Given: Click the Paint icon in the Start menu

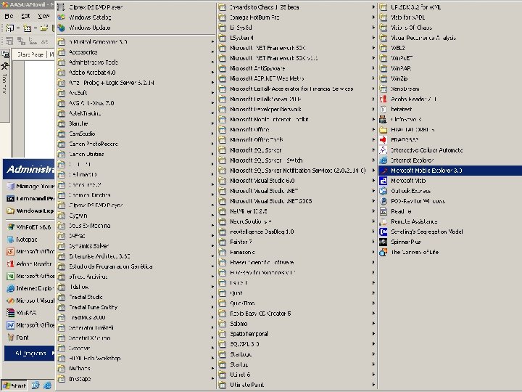Looking at the screenshot, I should coord(11,338).
